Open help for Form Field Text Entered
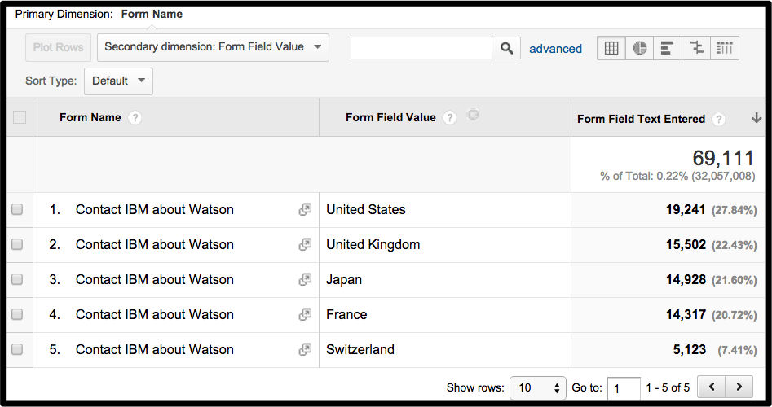This screenshot has width=772, height=407. click(718, 120)
